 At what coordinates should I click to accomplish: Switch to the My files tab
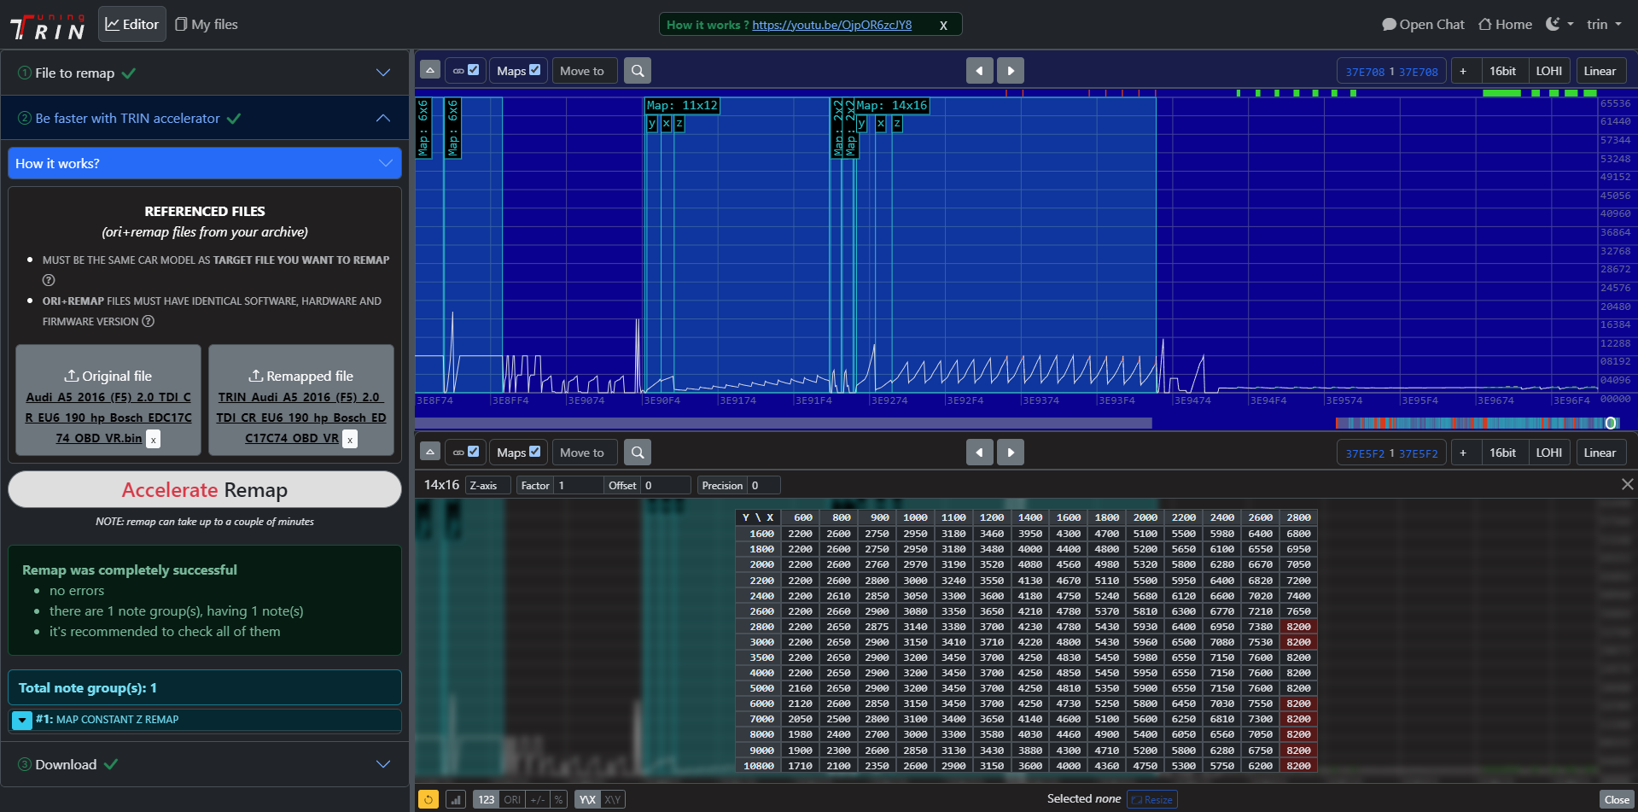(x=207, y=24)
